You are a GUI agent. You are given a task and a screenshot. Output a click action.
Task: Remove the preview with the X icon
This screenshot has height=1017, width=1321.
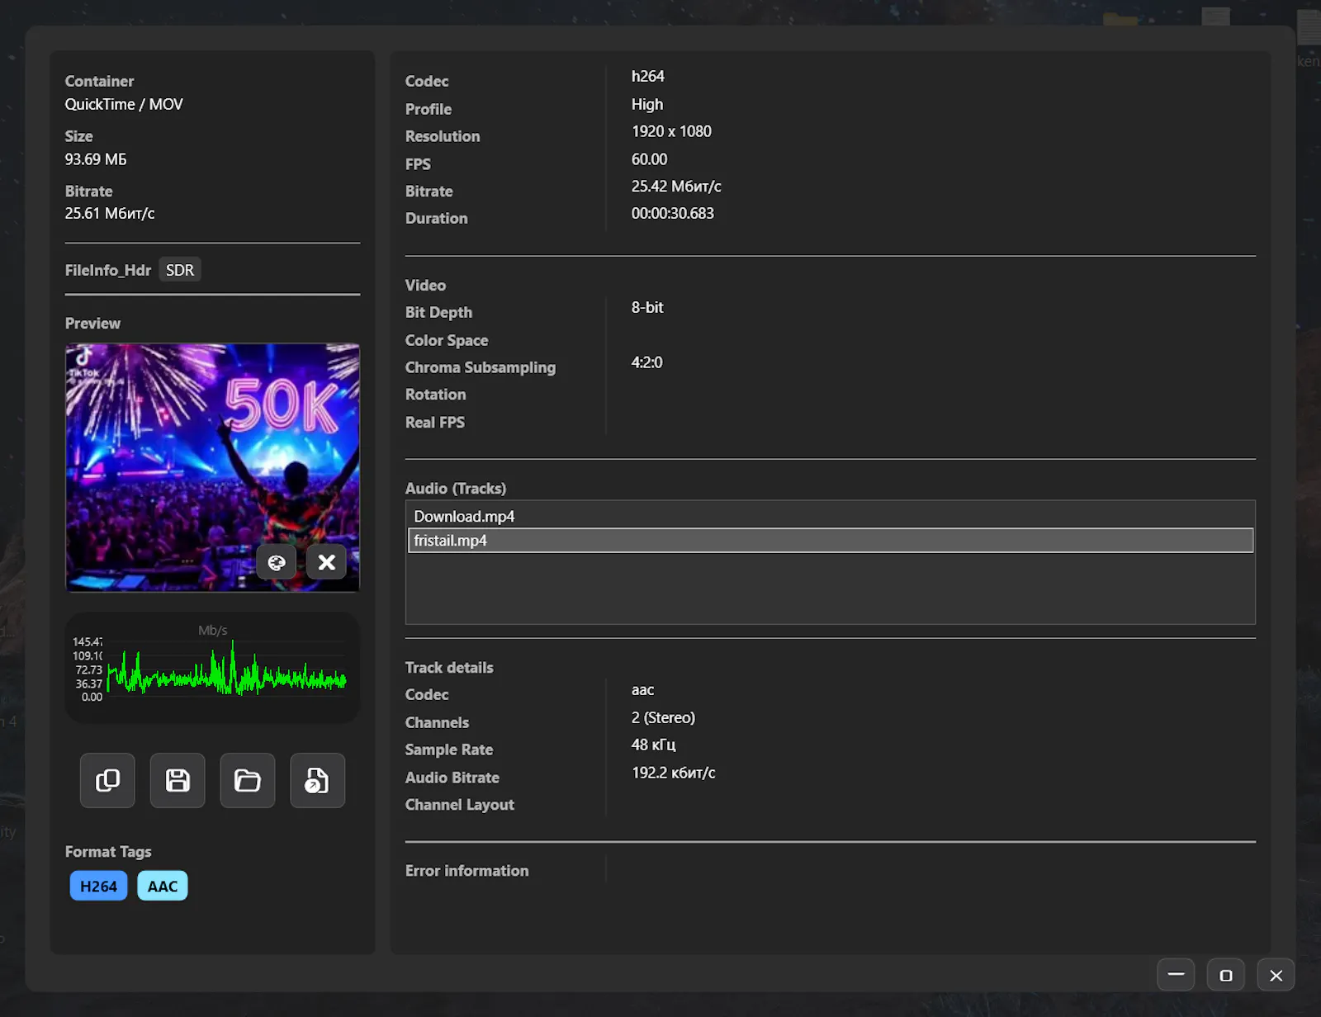(x=327, y=562)
